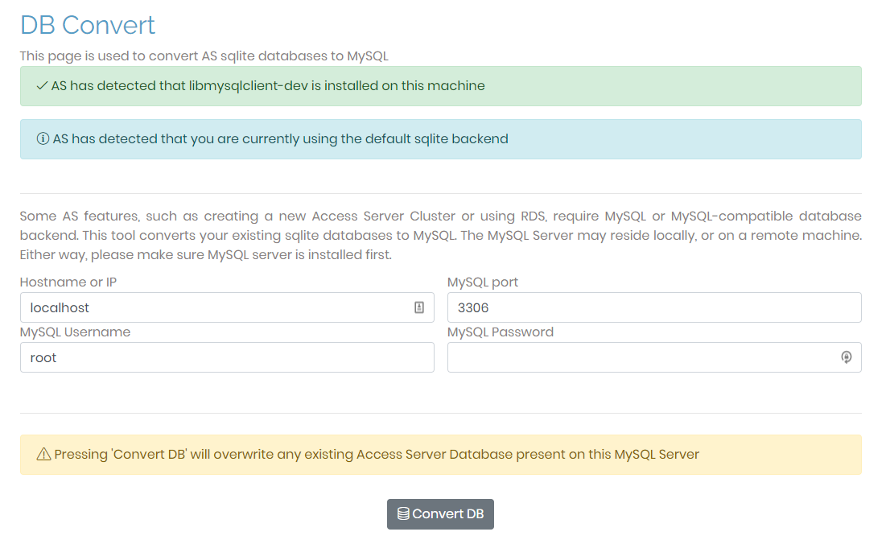Click the DB Convert page heading
The width and height of the screenshot is (890, 540).
point(88,25)
